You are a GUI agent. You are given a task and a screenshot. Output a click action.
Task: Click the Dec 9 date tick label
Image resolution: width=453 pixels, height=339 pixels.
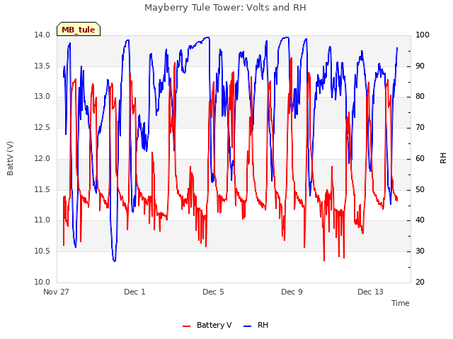click(292, 292)
